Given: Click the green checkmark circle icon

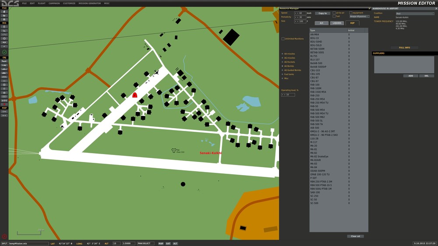Looking at the screenshot, I should tap(4, 52).
